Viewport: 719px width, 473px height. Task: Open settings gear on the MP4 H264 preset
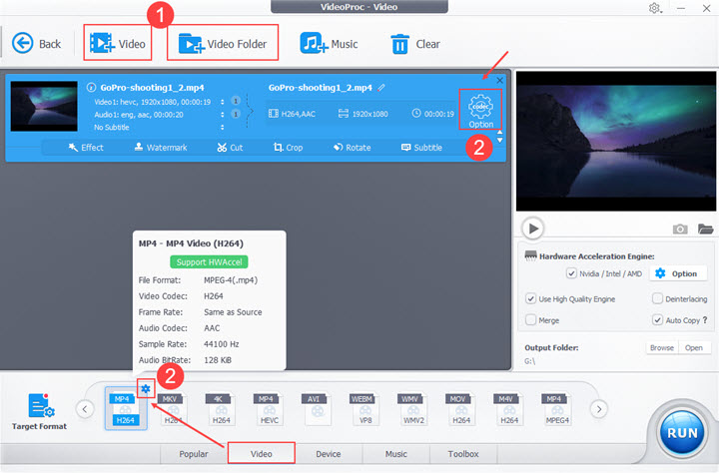coord(146,389)
